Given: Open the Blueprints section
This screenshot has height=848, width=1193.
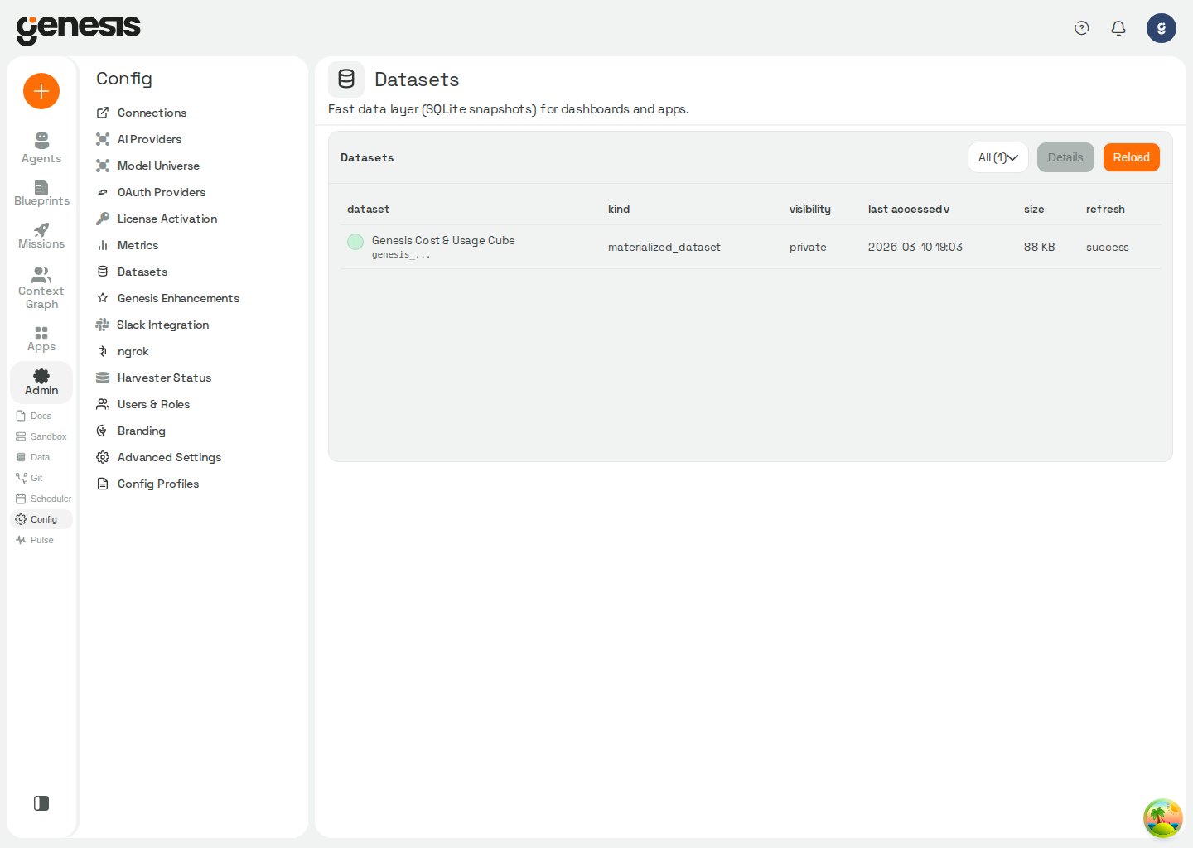Looking at the screenshot, I should coord(41,193).
